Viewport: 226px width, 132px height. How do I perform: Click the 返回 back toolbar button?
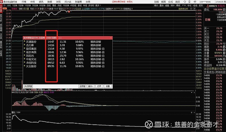201,5
